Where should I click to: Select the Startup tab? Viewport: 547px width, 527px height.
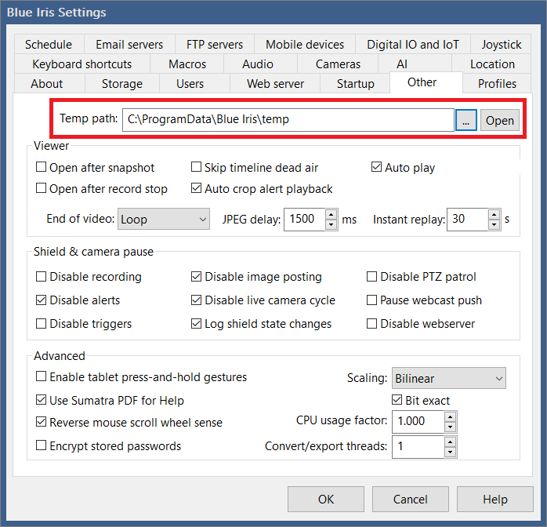(x=356, y=83)
